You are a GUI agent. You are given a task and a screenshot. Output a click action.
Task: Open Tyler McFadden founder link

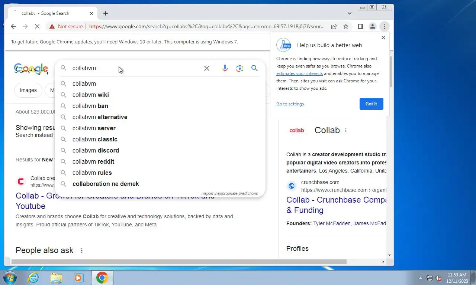click(332, 223)
